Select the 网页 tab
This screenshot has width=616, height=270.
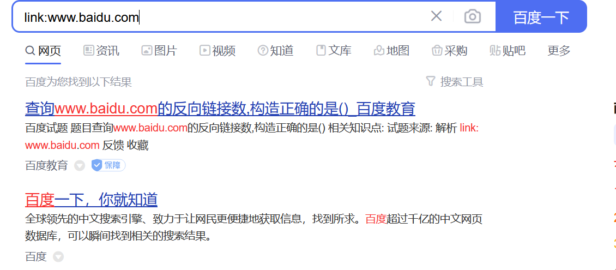(43, 51)
